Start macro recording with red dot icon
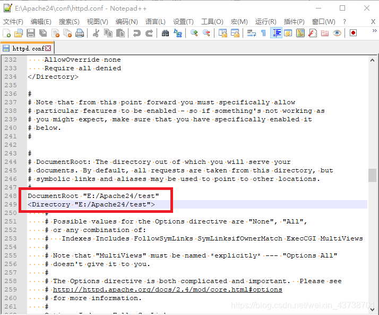 point(353,33)
